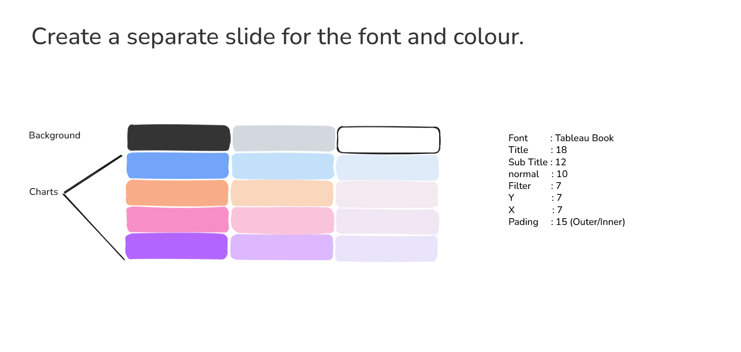Select the "Filter : 7" text line
This screenshot has width=741, height=352.
[534, 186]
